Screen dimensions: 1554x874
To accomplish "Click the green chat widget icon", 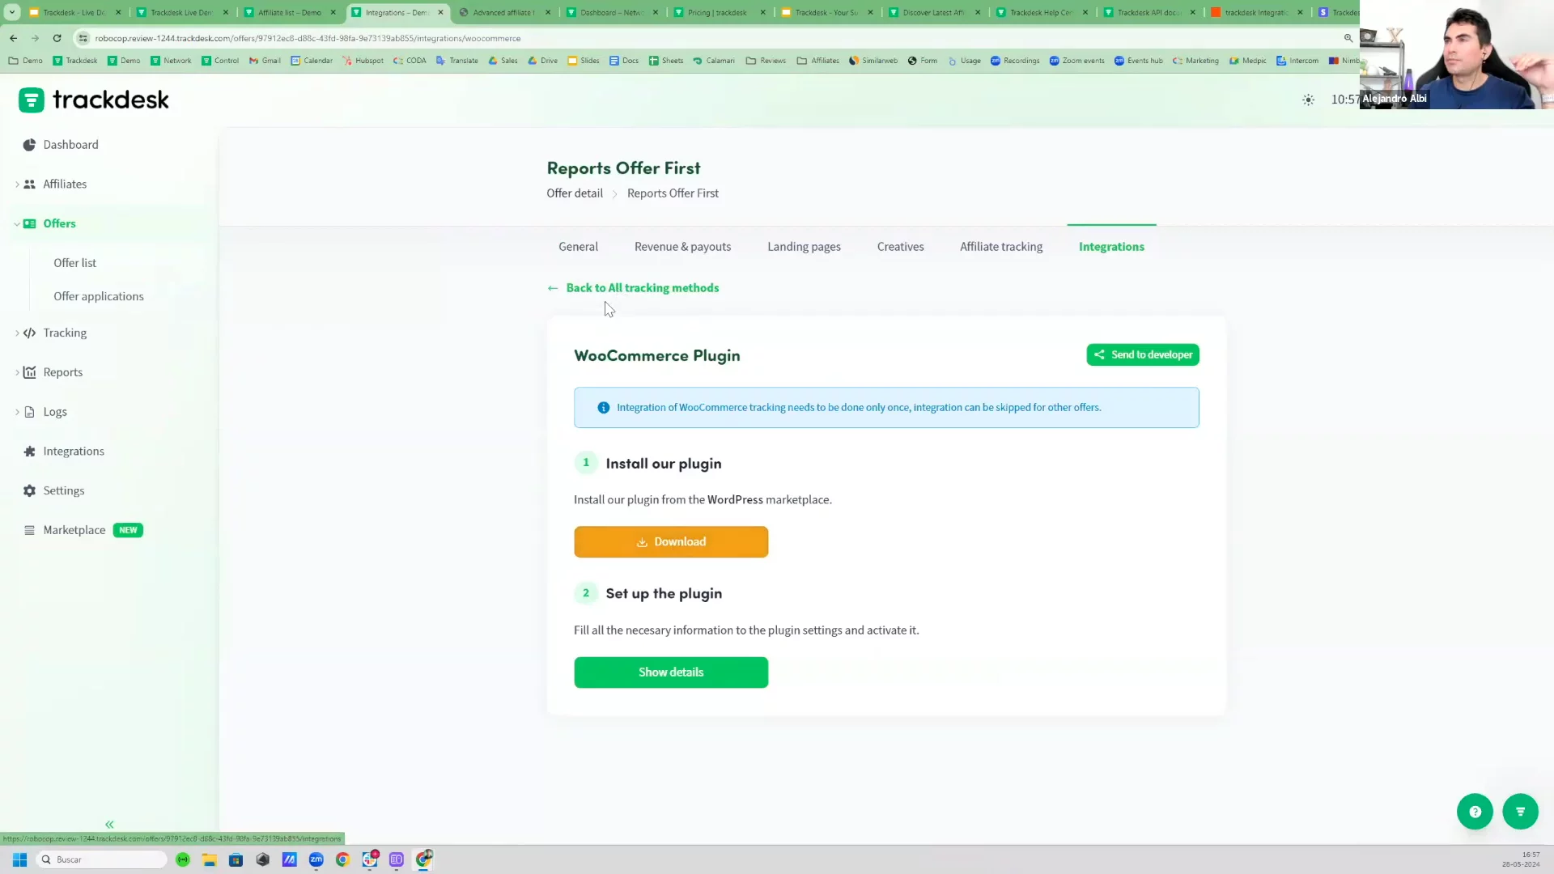I will pyautogui.click(x=1520, y=812).
